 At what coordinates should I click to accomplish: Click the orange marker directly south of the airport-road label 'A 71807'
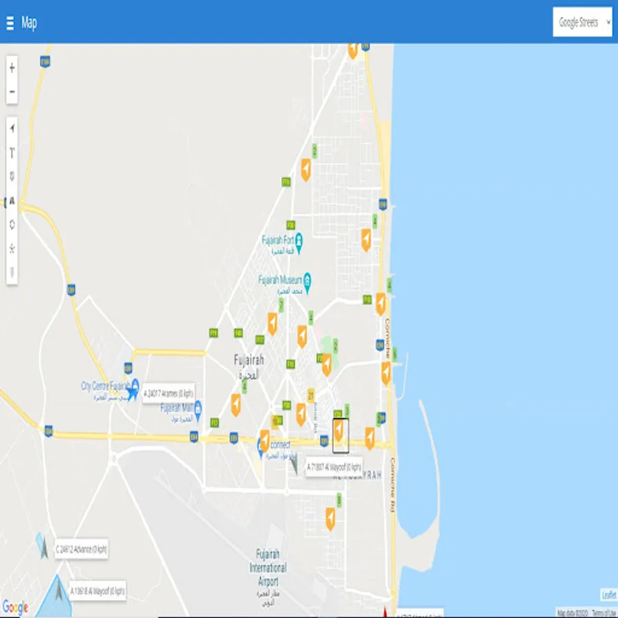tap(330, 518)
